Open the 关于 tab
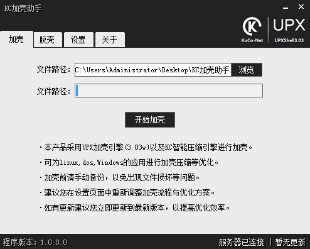 [x=110, y=40]
